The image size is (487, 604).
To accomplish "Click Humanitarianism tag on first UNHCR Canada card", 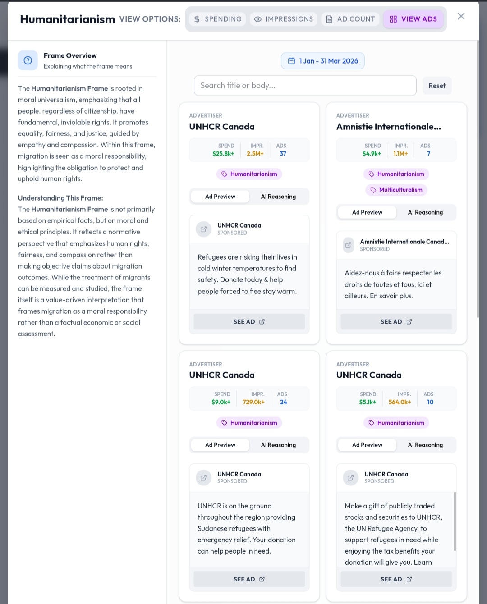I will tap(249, 174).
